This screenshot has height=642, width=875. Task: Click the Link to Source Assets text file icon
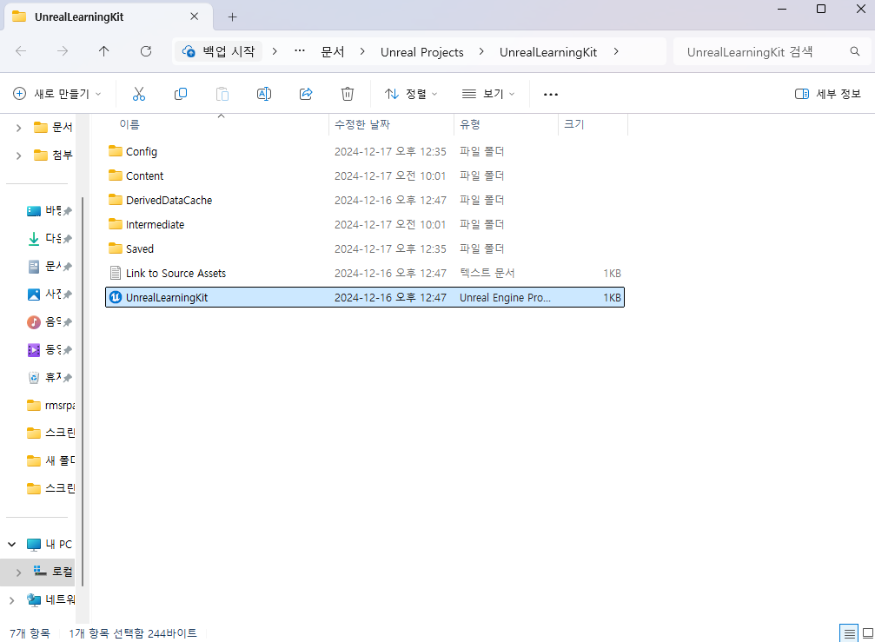click(x=116, y=273)
